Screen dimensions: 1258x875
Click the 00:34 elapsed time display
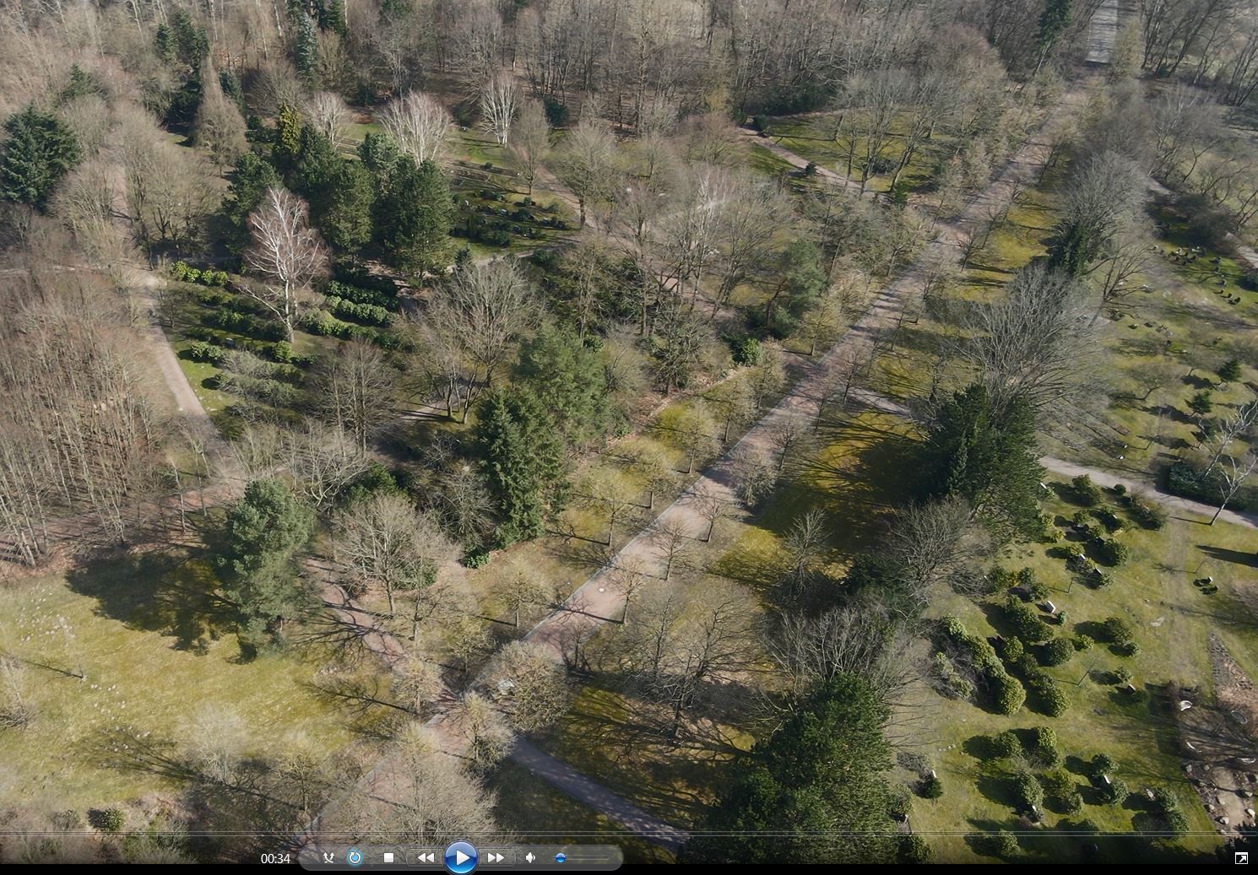click(x=275, y=859)
